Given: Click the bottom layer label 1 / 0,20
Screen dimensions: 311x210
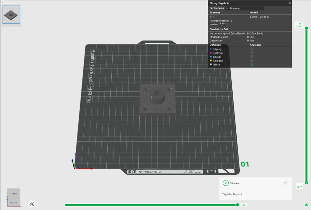Looking at the screenshot, I should 299,186.
